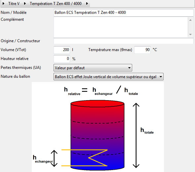
Task: Edit the Volume (VTot) value 200
Action: click(x=62, y=50)
